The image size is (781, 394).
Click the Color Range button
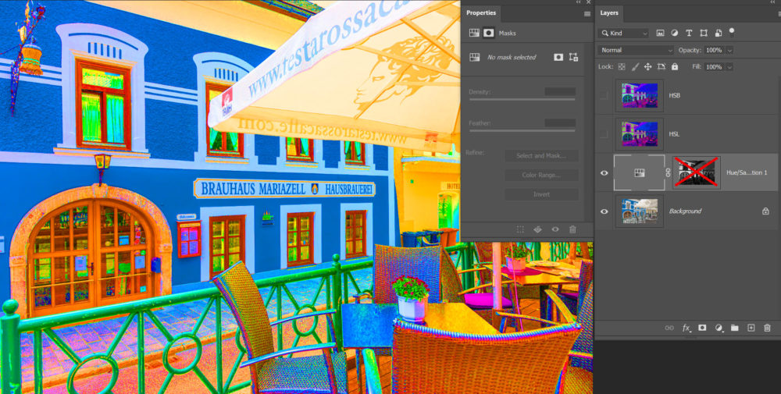click(x=541, y=175)
